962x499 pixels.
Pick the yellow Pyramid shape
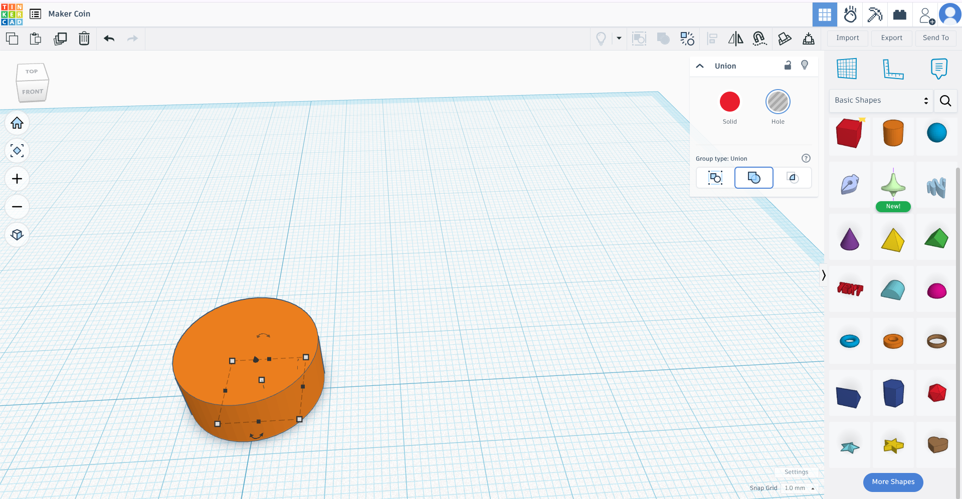893,239
